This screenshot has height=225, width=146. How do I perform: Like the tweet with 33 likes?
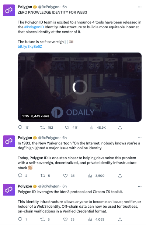point(66,219)
